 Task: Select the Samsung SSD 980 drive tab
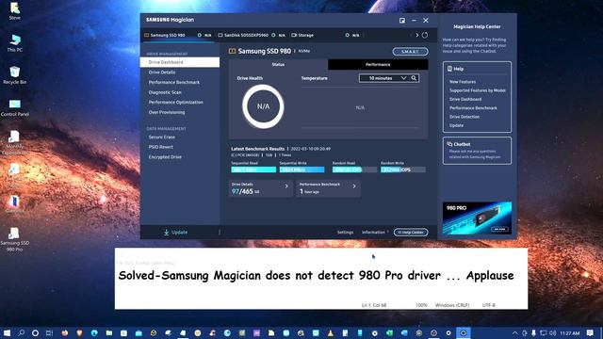(178, 35)
